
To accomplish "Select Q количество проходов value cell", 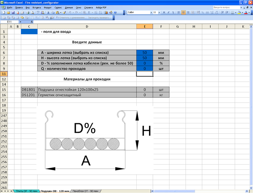I will pos(145,69).
